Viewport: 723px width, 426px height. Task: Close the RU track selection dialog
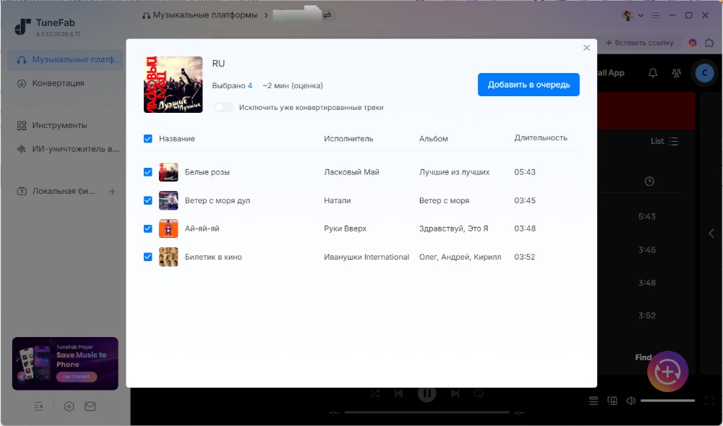point(586,48)
